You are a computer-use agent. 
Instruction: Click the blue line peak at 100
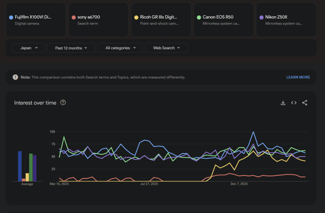(253, 132)
